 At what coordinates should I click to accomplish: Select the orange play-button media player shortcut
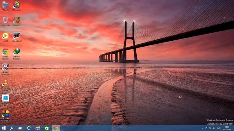[5, 37]
